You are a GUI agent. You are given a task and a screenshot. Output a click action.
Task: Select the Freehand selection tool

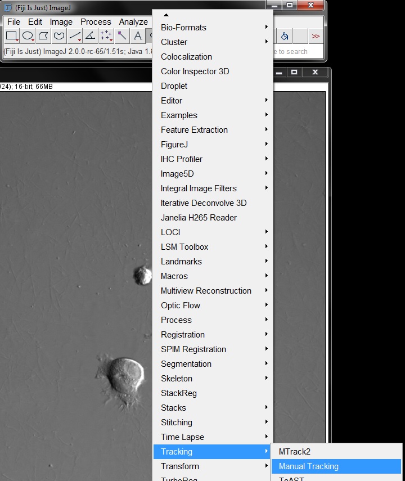(59, 37)
